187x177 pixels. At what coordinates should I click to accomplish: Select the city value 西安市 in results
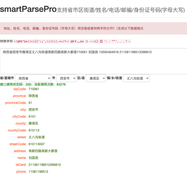pos(33,110)
